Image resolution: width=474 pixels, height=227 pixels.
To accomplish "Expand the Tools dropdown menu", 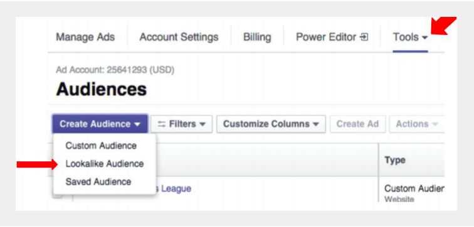I will [x=410, y=38].
